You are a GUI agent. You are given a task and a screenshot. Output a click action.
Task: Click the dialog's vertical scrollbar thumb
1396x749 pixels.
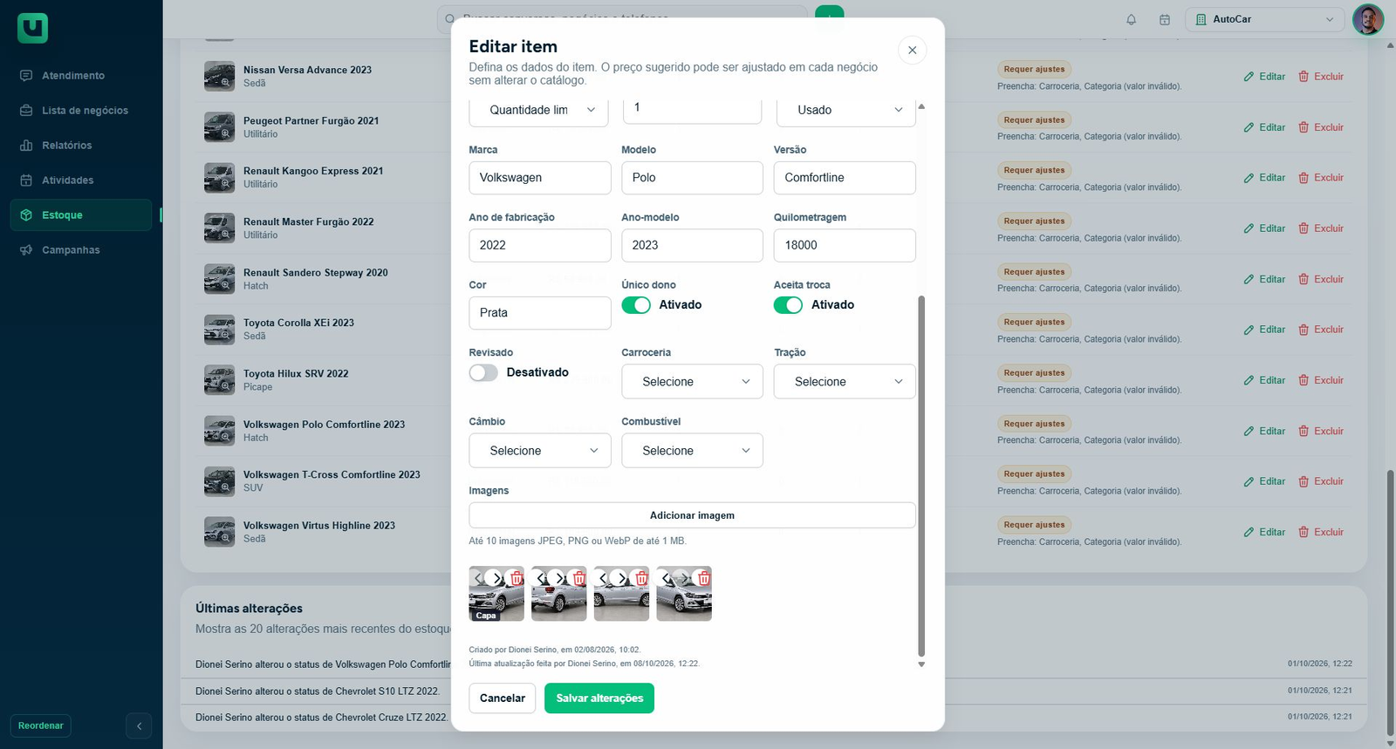[921, 475]
